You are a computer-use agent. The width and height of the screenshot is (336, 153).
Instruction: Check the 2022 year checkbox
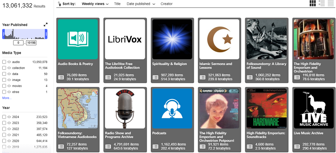tap(4, 129)
